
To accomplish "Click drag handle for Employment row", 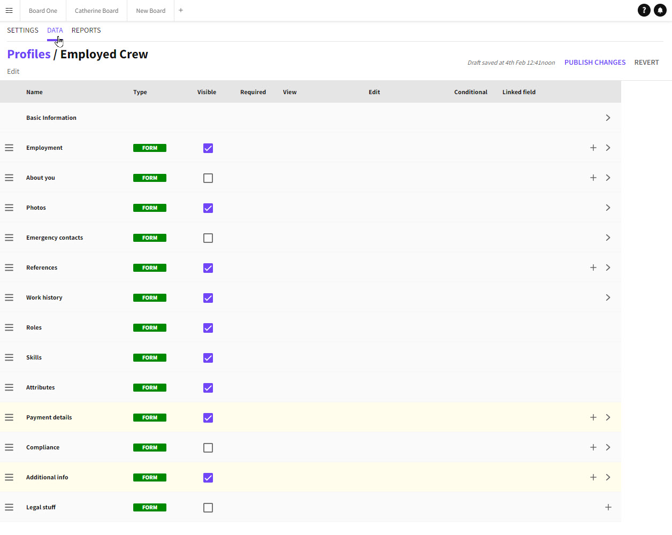I will point(9,148).
